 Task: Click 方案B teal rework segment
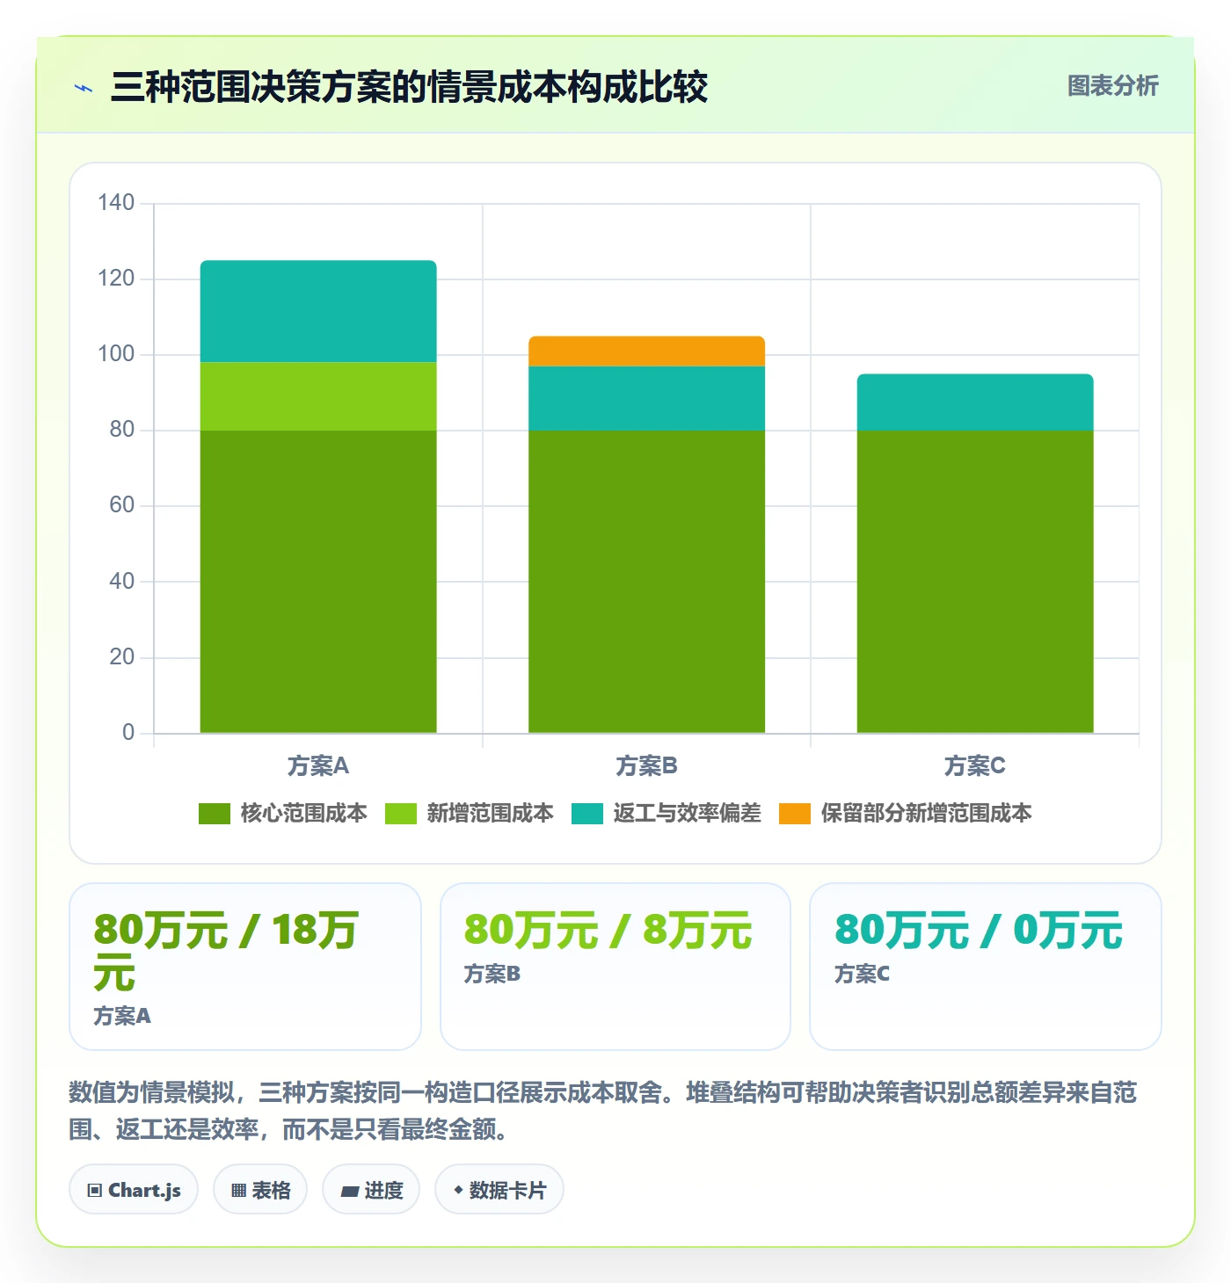pyautogui.click(x=646, y=398)
